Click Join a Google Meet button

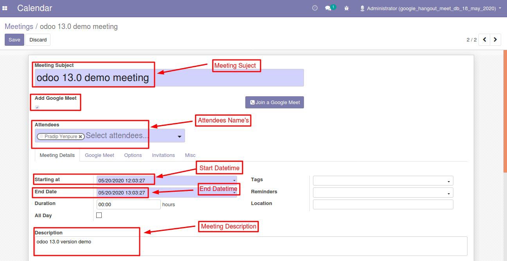click(275, 102)
